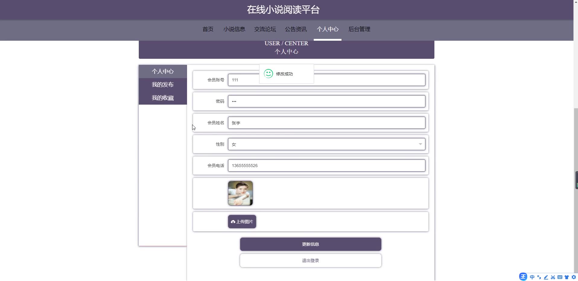Open the scissors screenshot tool icon
578x281 pixels.
(553, 277)
